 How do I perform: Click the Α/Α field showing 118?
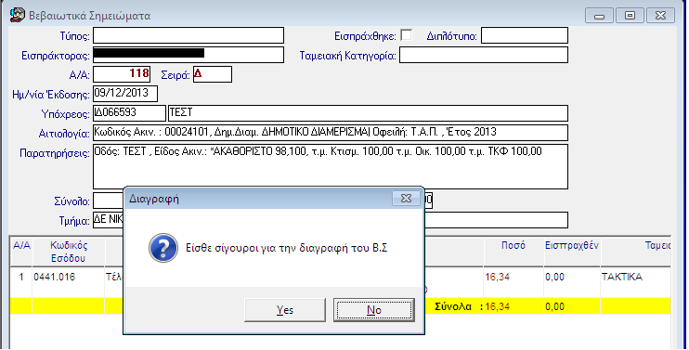click(122, 74)
